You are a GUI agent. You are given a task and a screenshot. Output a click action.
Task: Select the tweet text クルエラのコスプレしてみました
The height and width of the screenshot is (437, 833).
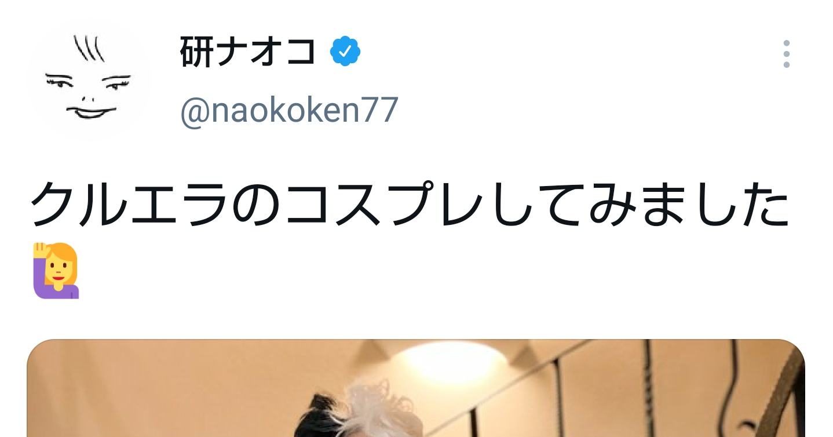coord(409,205)
